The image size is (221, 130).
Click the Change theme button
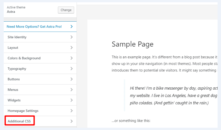(66, 10)
